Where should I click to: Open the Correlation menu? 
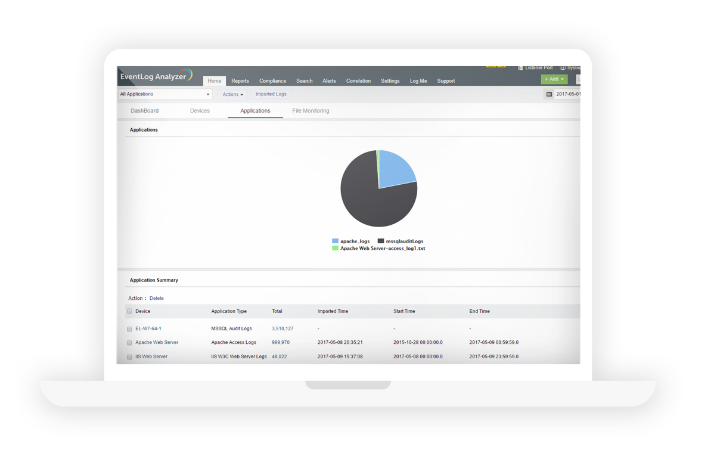pyautogui.click(x=358, y=81)
